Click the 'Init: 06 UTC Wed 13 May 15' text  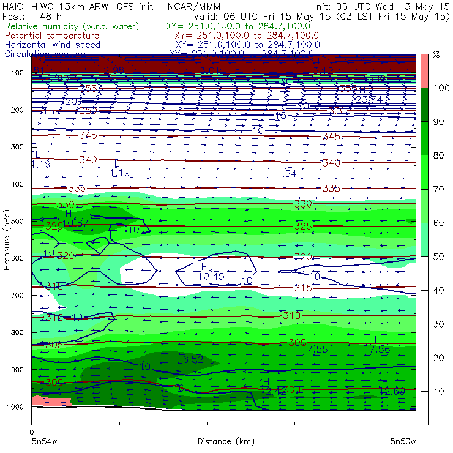pos(381,6)
